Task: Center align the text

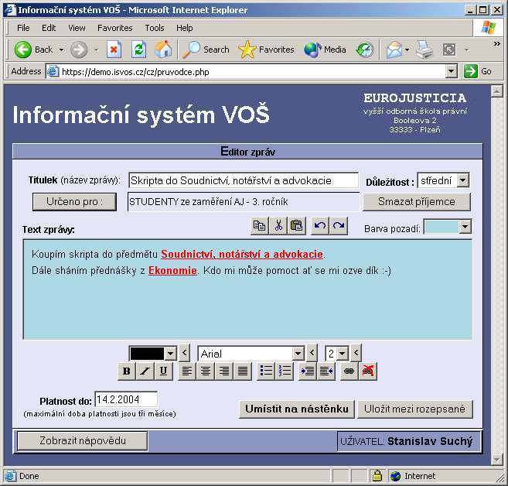Action: (x=206, y=371)
